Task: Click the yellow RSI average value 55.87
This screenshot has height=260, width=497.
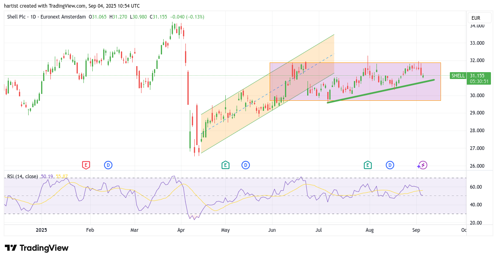Action: [x=62, y=177]
